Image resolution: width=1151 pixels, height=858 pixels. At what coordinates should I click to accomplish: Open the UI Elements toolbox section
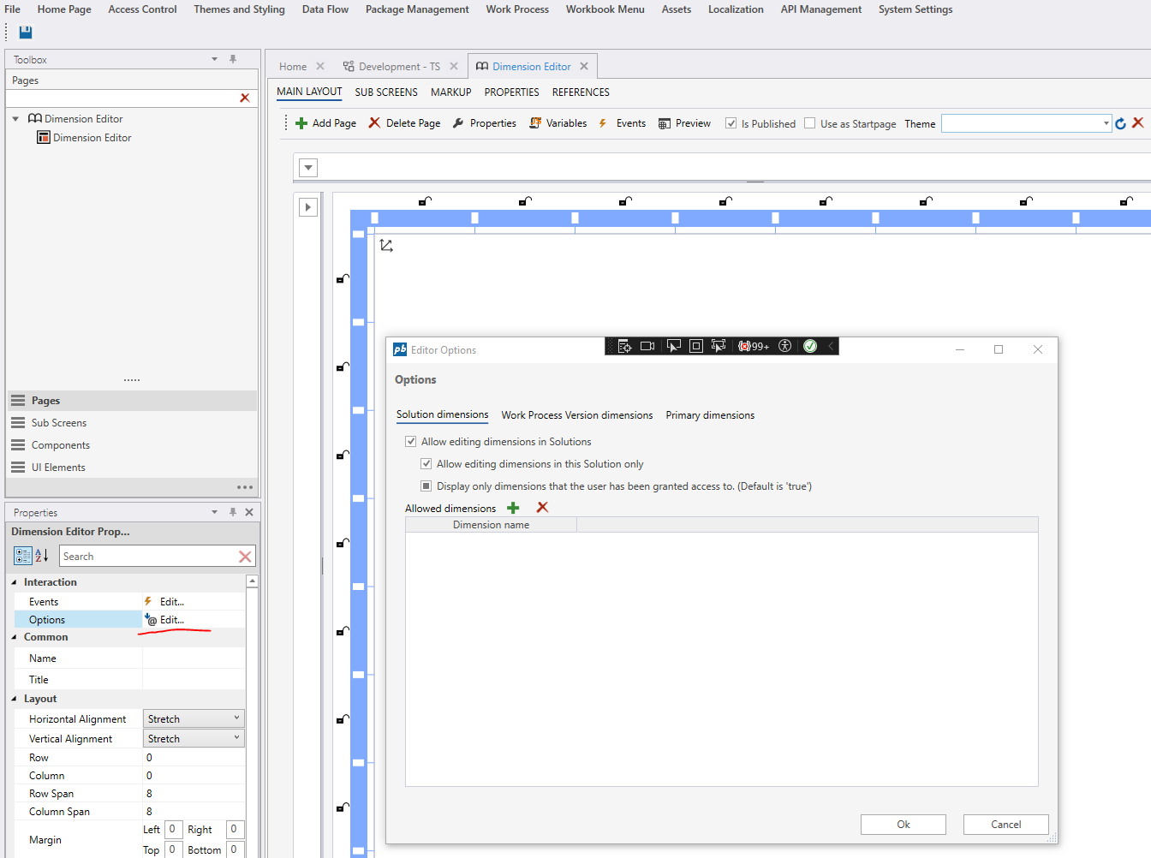coord(133,468)
